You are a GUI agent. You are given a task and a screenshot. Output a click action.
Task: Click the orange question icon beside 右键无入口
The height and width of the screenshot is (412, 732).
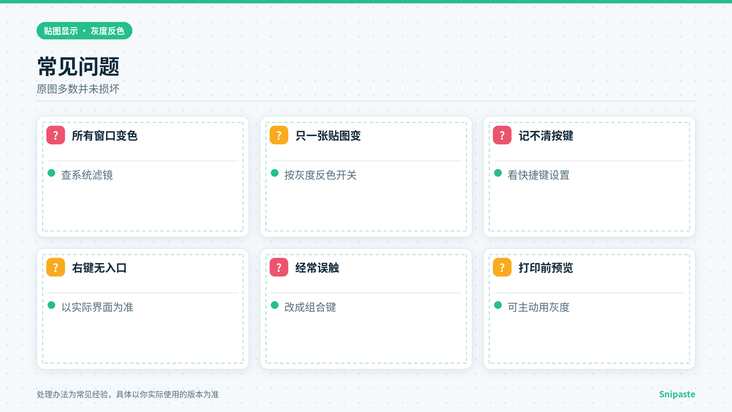point(56,267)
